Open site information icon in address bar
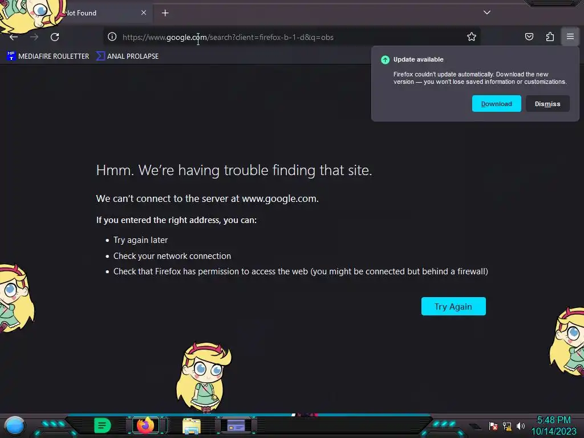The width and height of the screenshot is (584, 438). point(112,36)
